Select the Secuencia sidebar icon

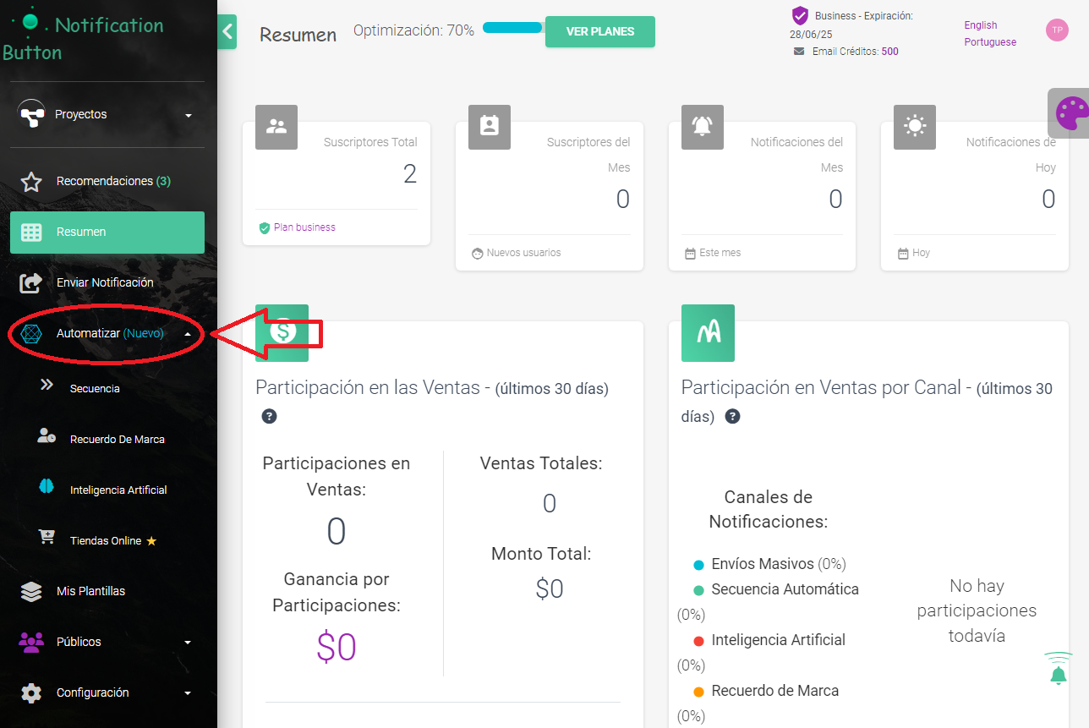47,387
